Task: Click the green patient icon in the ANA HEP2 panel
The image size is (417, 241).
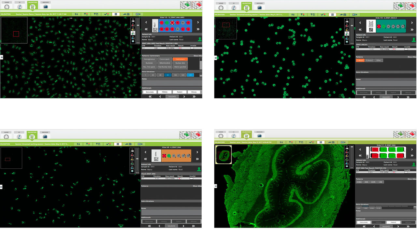Action: click(x=200, y=39)
